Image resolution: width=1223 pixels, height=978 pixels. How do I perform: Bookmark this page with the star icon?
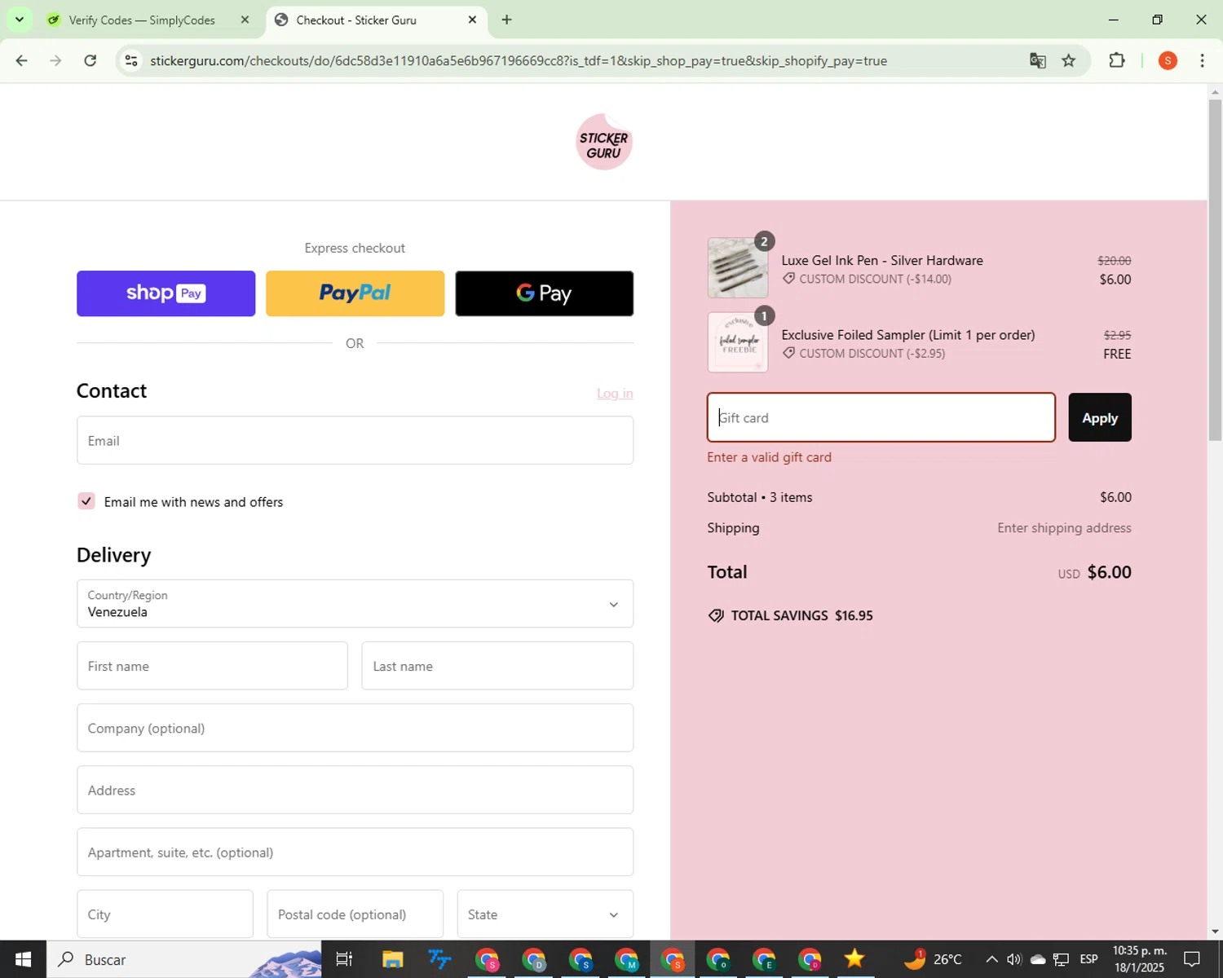pos(1069,60)
